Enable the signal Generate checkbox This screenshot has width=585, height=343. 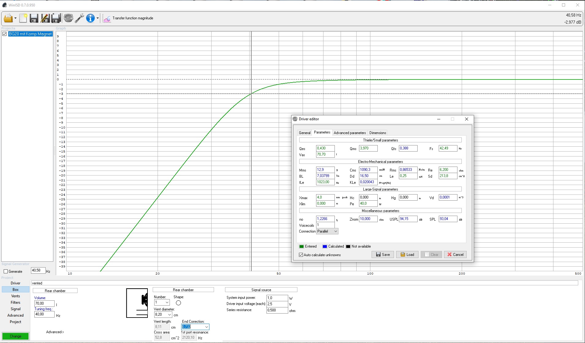(x=6, y=272)
